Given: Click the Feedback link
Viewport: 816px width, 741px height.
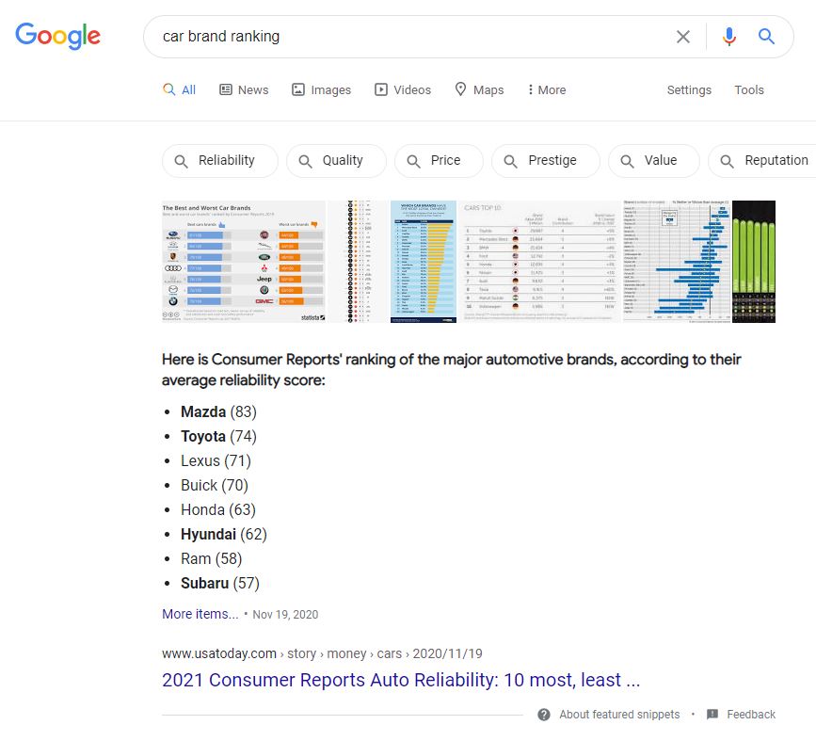Looking at the screenshot, I should 751,715.
